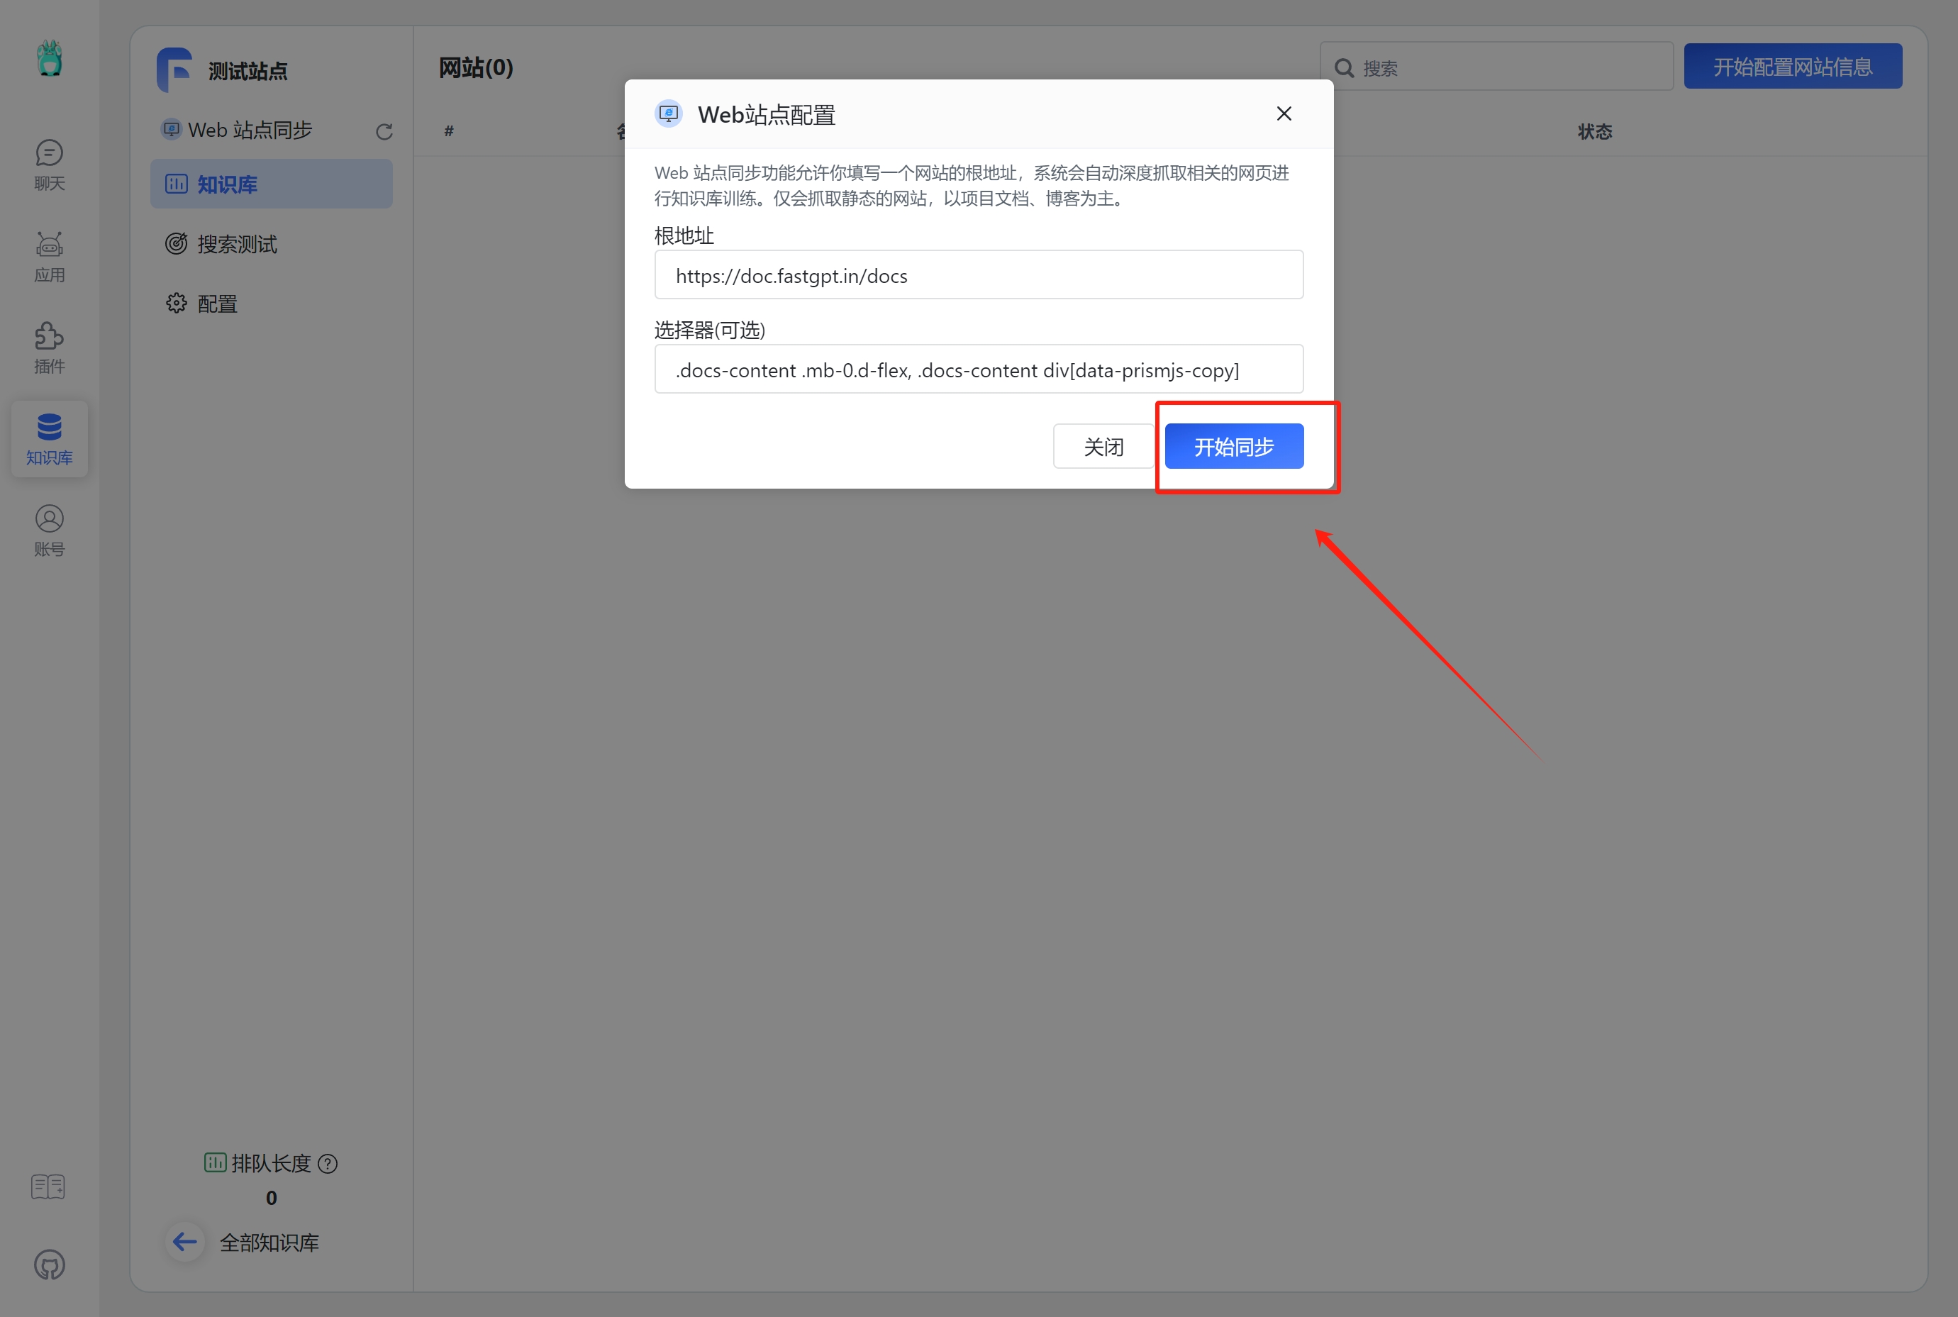Viewport: 1958px width, 1317px height.
Task: Click the 开始同步 button
Action: click(1233, 446)
